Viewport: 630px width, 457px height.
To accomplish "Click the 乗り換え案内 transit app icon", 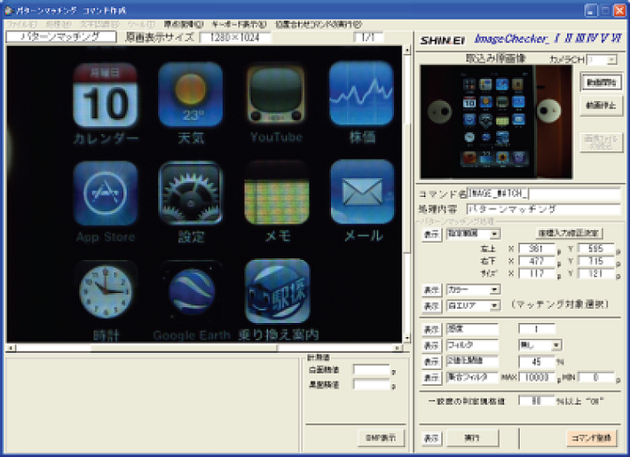I will [x=277, y=291].
